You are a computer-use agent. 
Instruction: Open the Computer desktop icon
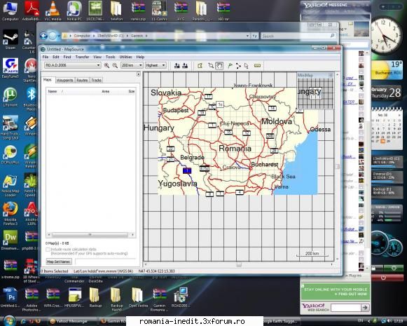click(x=10, y=11)
